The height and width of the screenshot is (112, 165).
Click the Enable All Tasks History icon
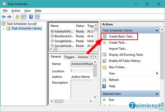[104, 61]
